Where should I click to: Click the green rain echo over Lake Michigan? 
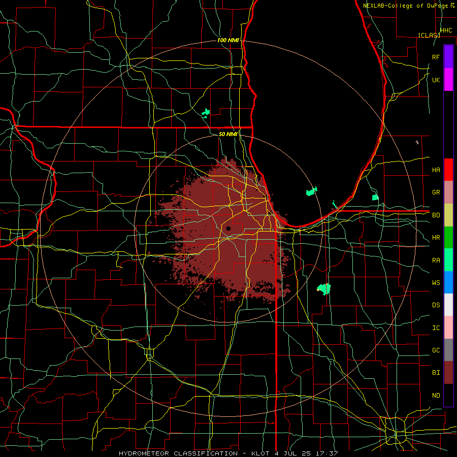(311, 192)
